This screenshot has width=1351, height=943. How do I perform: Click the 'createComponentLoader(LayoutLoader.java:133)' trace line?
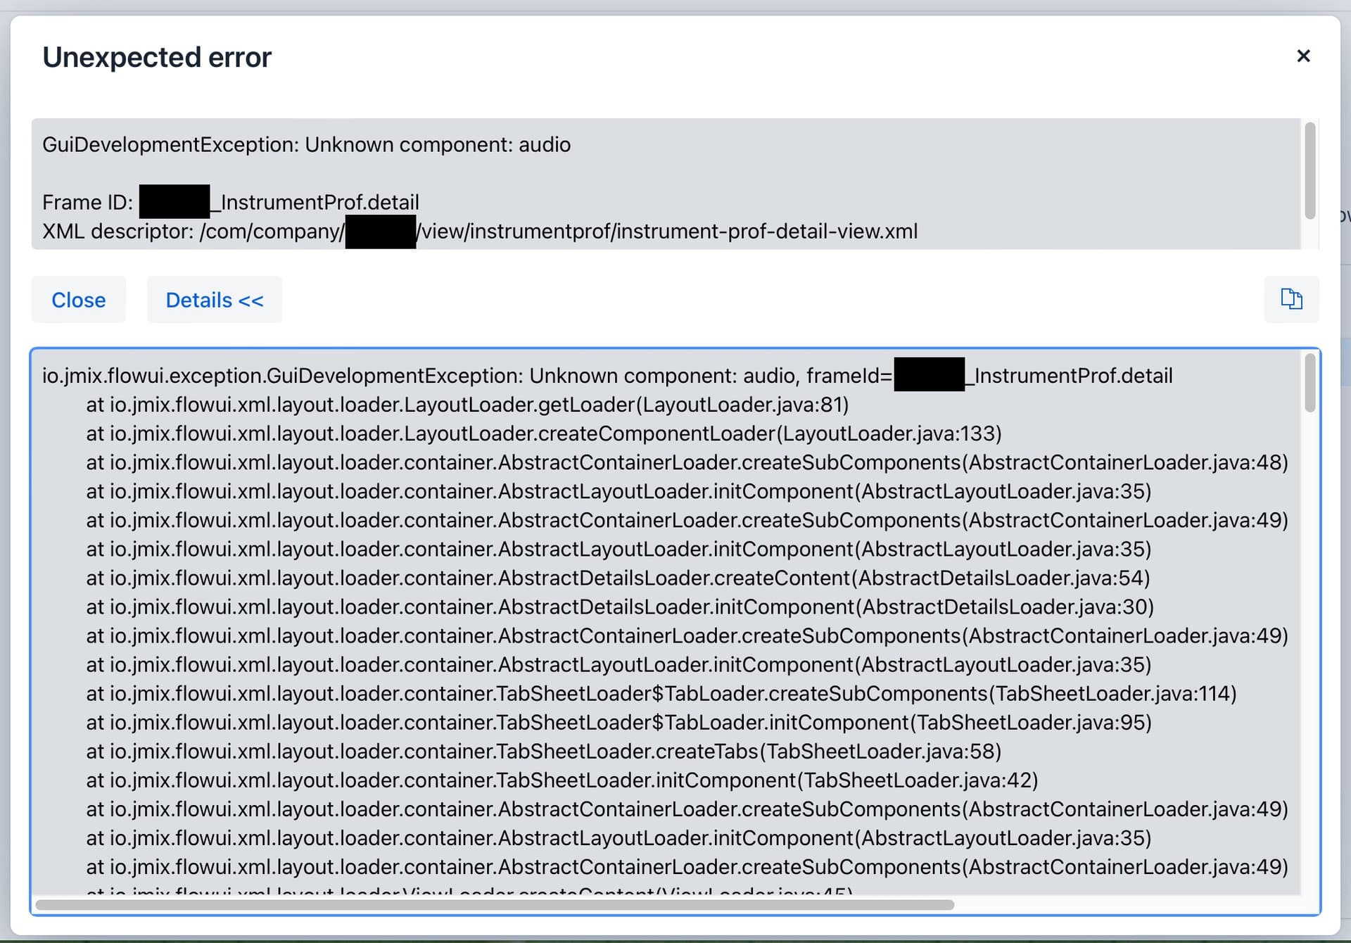coord(544,433)
